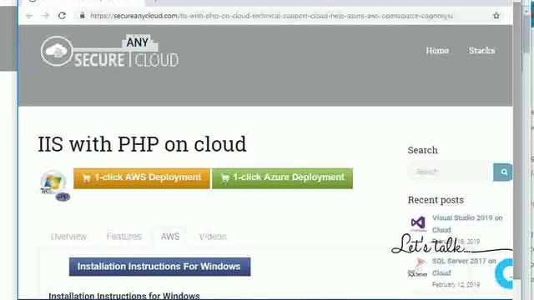Screen dimensions: 534x300
Task: Click the search magnifier button
Action: pos(503,172)
